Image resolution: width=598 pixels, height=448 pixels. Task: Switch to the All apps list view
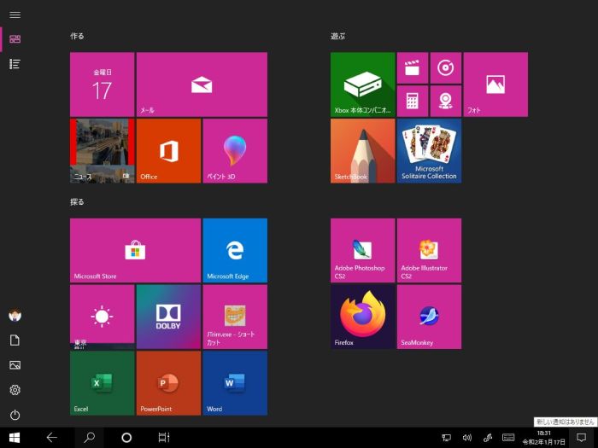(15, 64)
